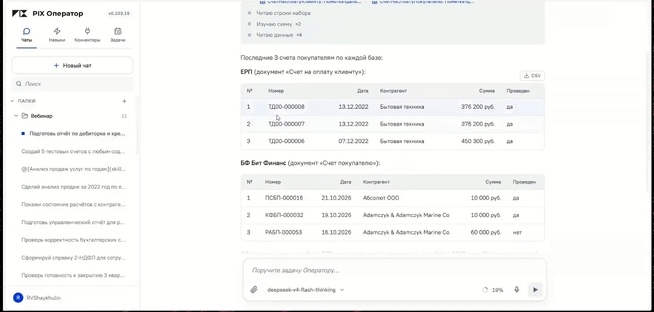This screenshot has width=654, height=312.
Task: Switch to the Чаты tab
Action: [x=27, y=35]
